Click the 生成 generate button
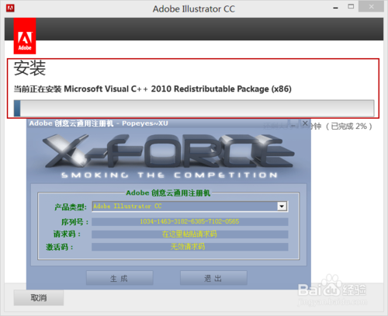The image size is (388, 316). [120, 278]
